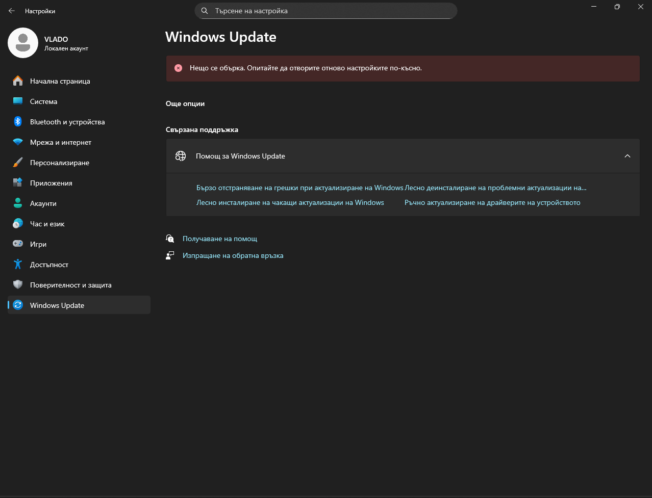
Task: Open Игри settings category
Action: pos(79,244)
